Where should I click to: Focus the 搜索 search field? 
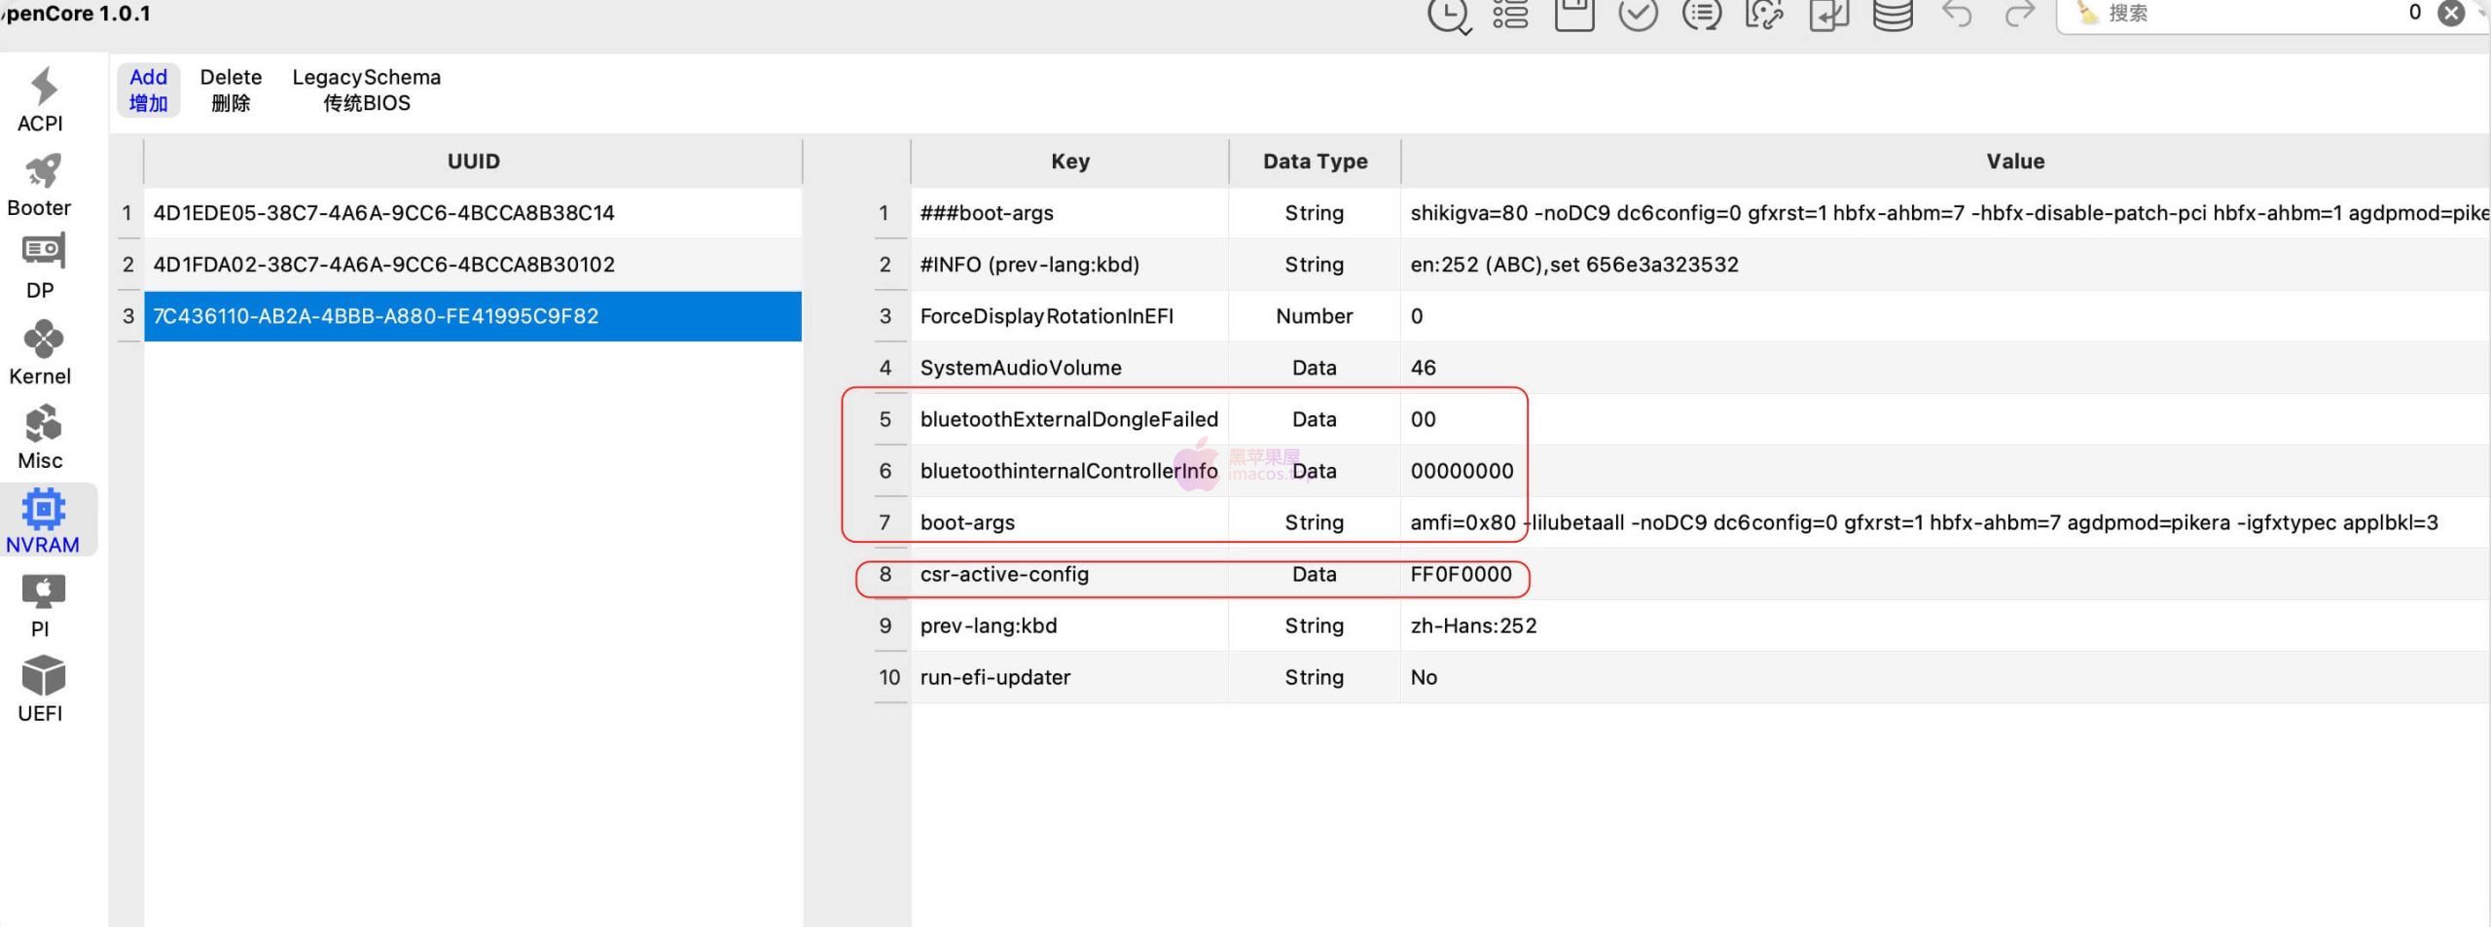click(x=2248, y=14)
